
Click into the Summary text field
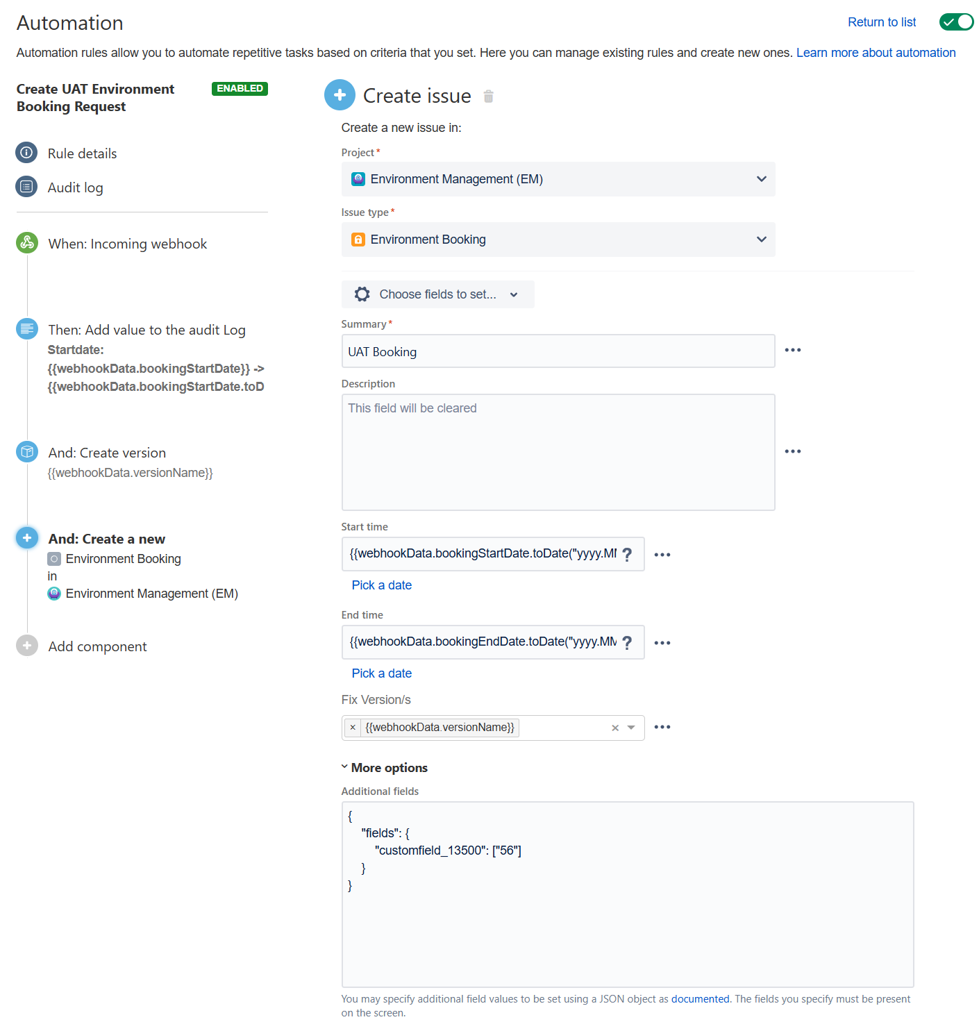(x=558, y=351)
